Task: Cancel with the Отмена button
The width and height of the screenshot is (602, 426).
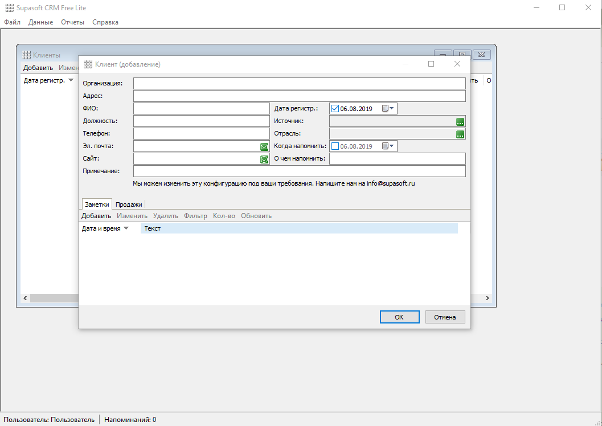Action: point(445,317)
